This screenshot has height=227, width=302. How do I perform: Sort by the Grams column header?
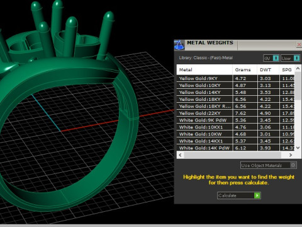click(245, 69)
